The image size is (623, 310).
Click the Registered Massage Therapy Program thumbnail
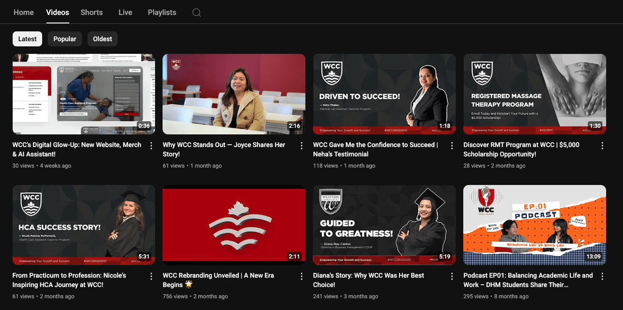pos(534,94)
